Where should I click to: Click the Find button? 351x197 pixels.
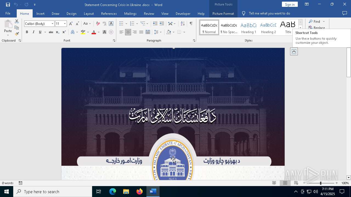click(x=315, y=22)
